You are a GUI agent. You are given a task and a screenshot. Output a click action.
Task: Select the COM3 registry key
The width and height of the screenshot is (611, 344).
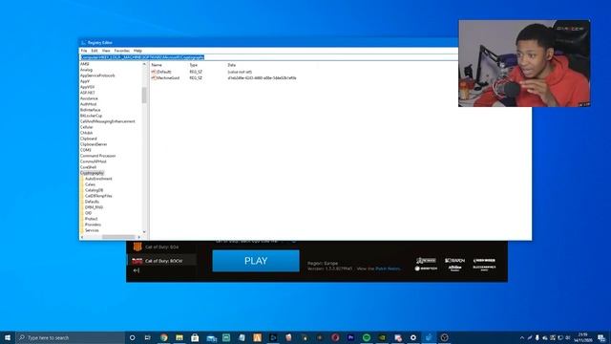click(86, 150)
